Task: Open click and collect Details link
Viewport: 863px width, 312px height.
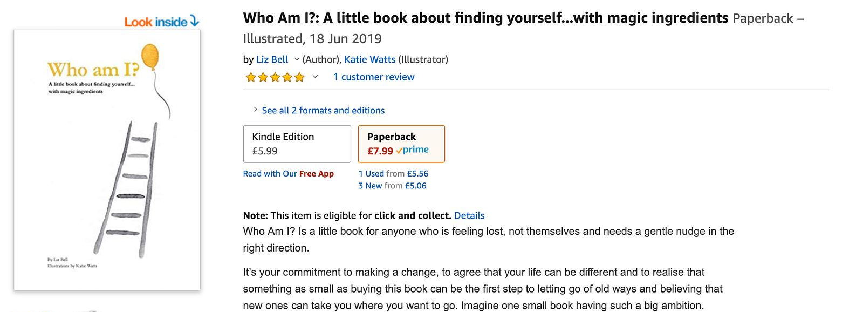Action: point(469,215)
